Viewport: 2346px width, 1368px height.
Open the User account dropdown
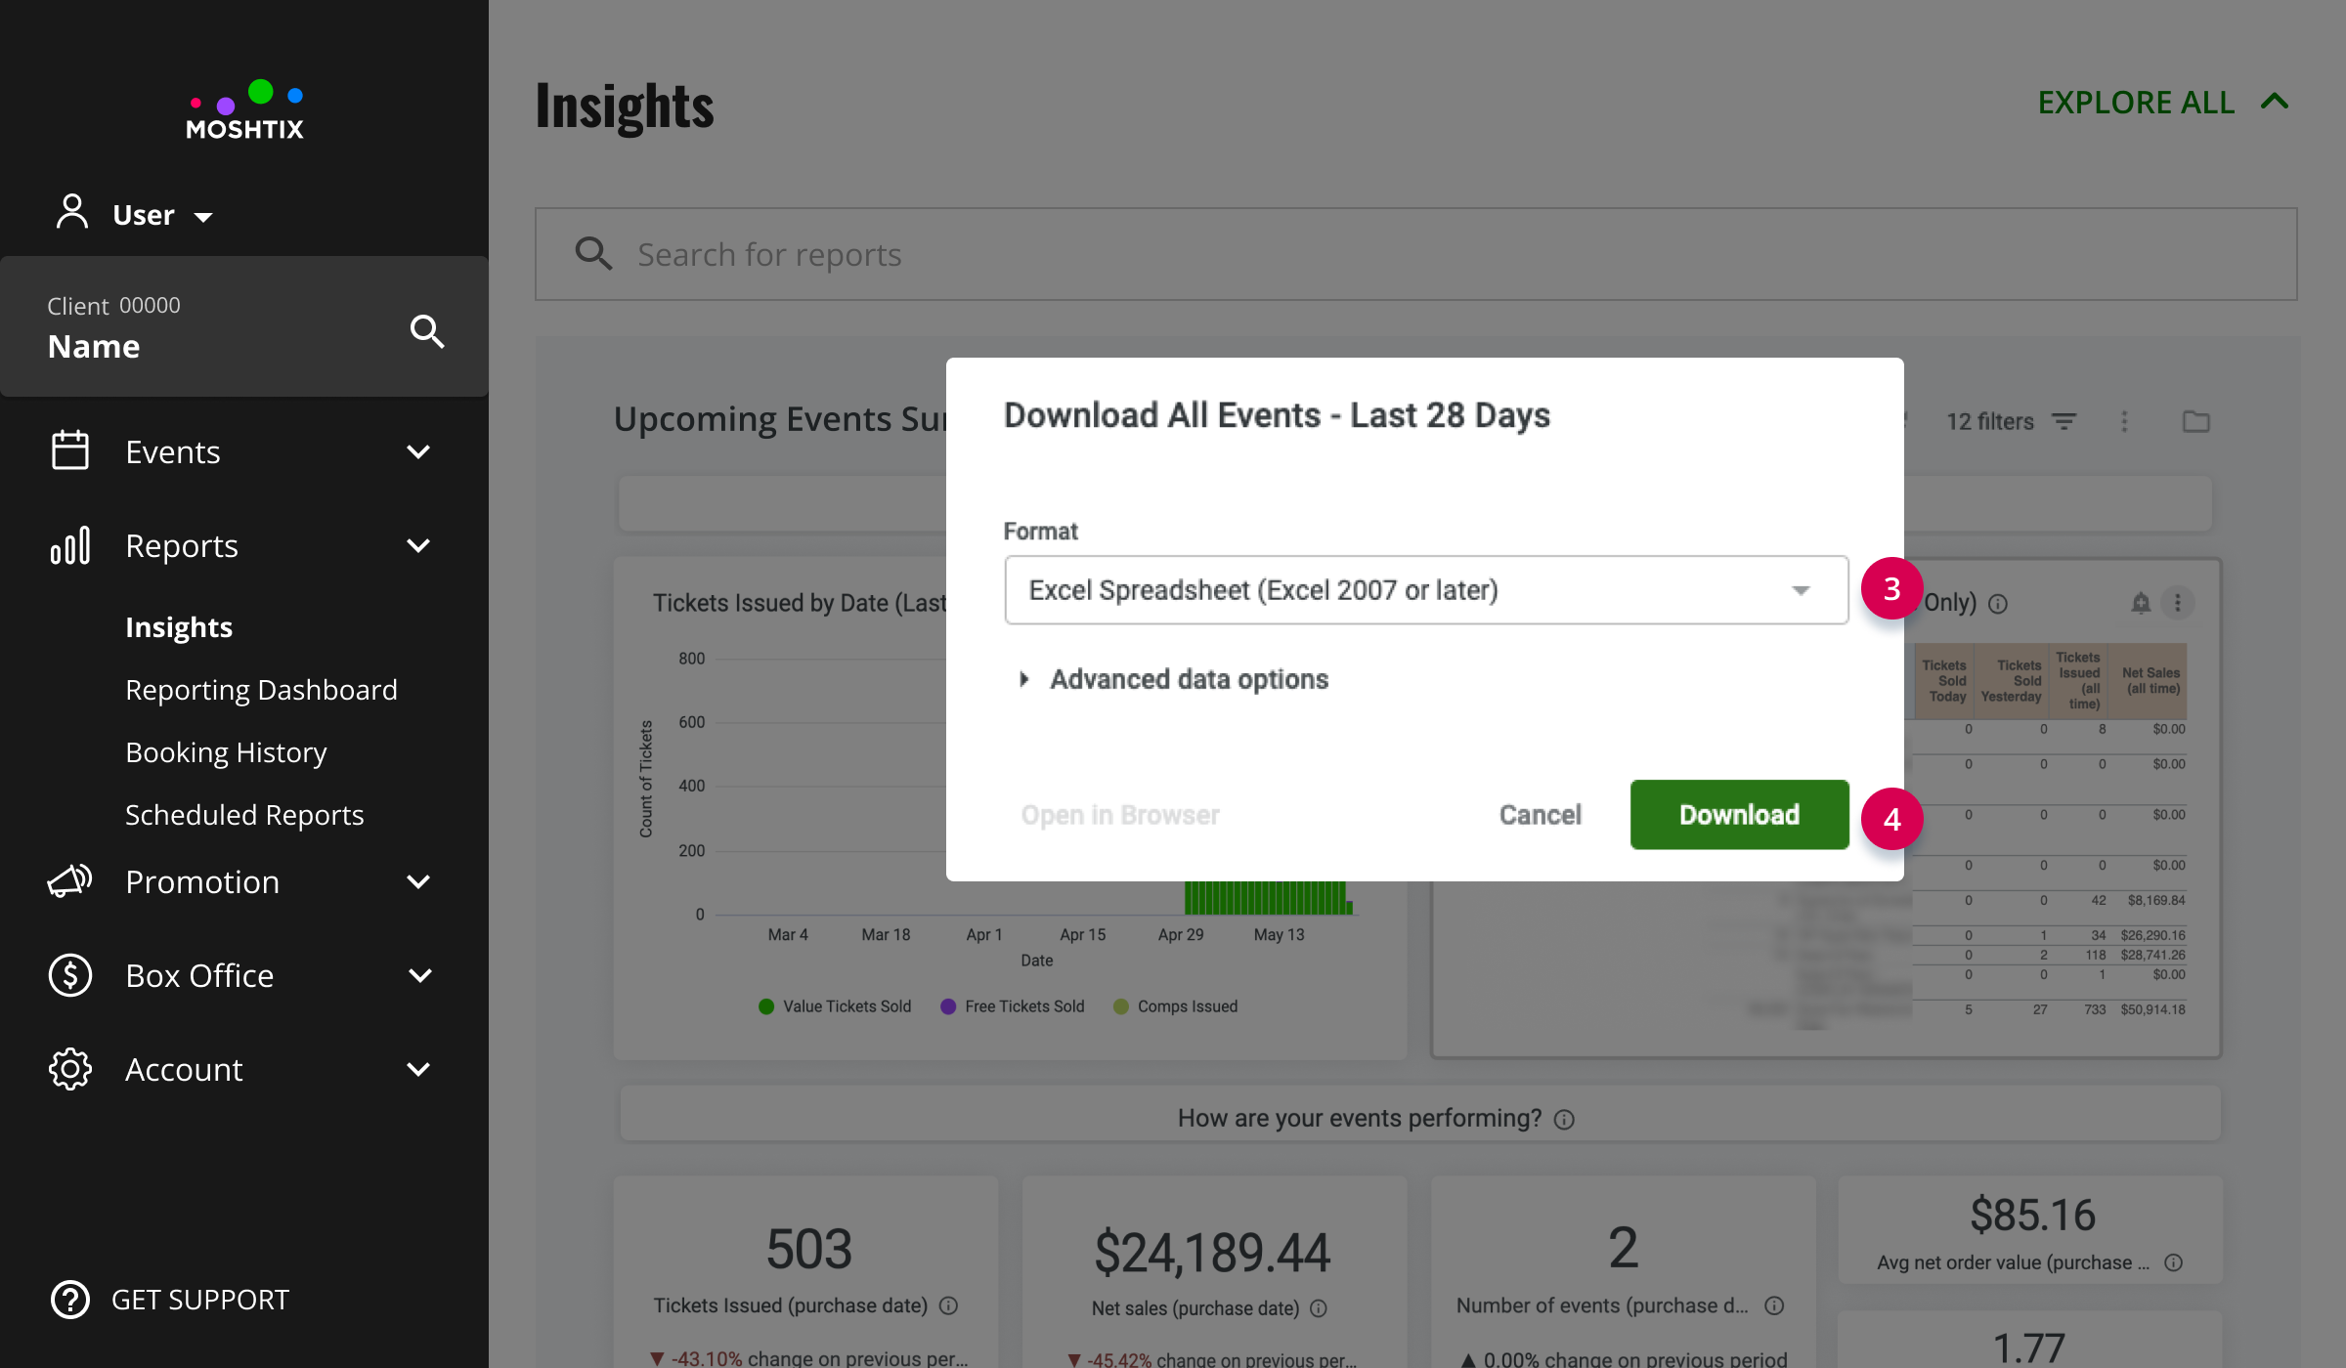coord(135,214)
